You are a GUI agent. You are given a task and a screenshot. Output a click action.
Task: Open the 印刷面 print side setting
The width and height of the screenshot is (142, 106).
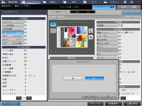(x=107, y=25)
